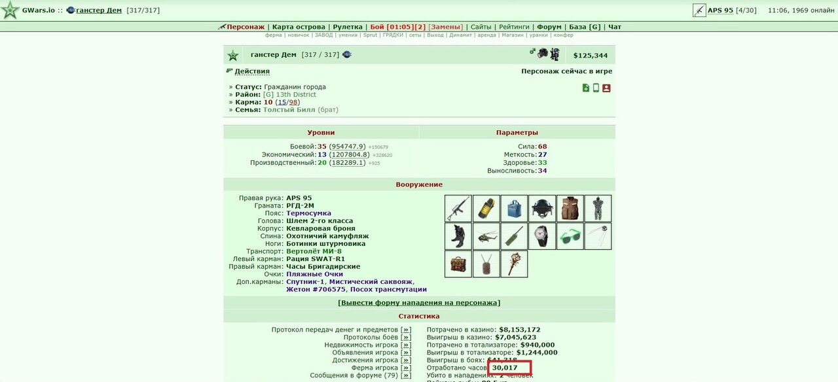The image size is (838, 382).
Task: Open the Чат menu item
Action: (x=615, y=27)
